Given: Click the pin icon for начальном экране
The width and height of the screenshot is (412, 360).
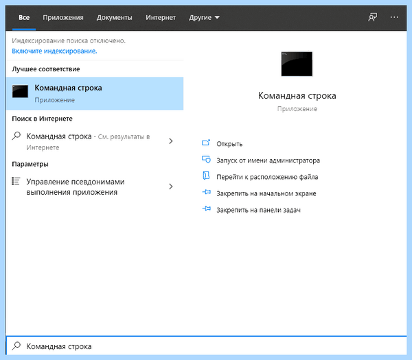Looking at the screenshot, I should coord(206,192).
